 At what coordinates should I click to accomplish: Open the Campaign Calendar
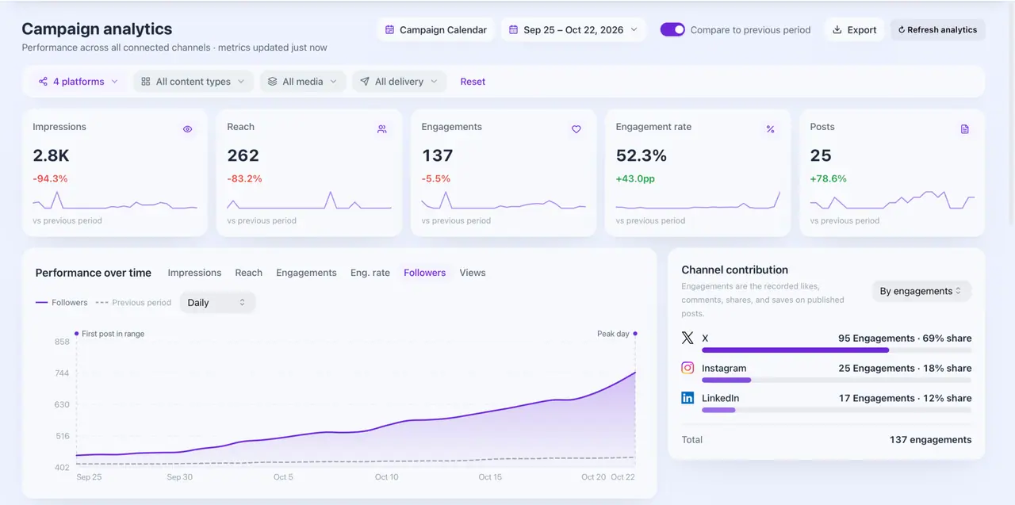(435, 30)
